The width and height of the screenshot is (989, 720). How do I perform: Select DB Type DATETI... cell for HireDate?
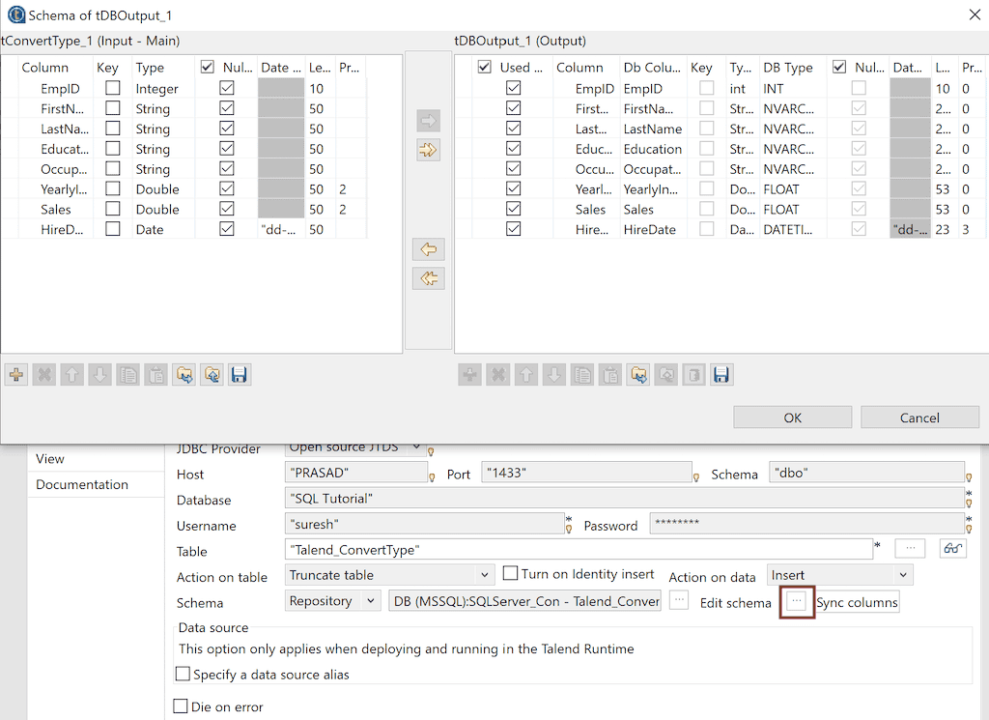tap(794, 230)
